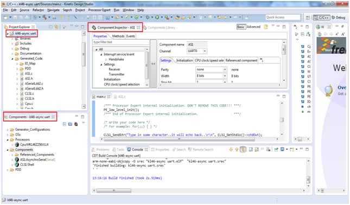Select the Documentation folder
The width and height of the screenshot is (350, 205).
click(x=30, y=54)
